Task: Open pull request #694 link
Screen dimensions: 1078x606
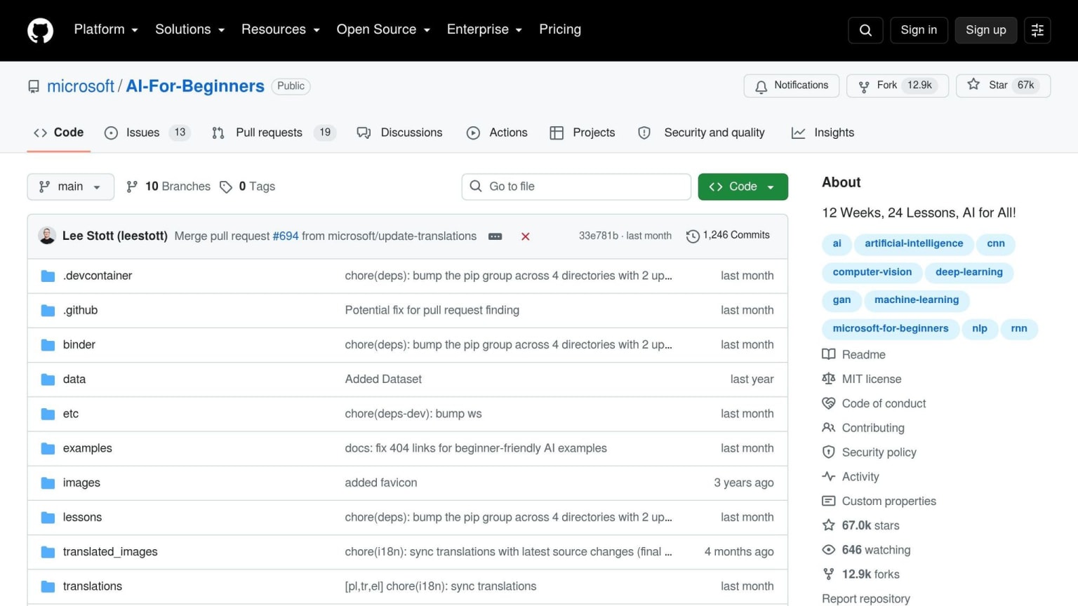Action: coord(286,236)
